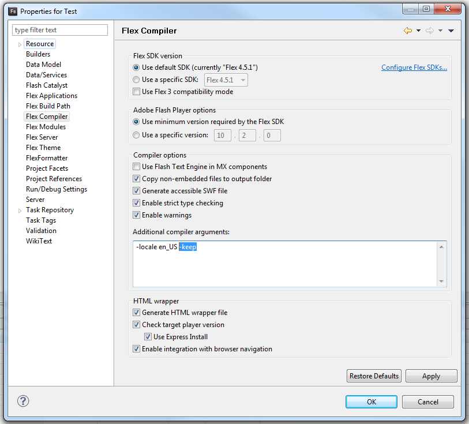The height and width of the screenshot is (424, 469).
Task: Open the view menu dropdown triangle
Action: point(451,31)
